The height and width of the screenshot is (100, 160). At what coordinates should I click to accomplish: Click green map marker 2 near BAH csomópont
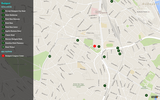click(104, 57)
